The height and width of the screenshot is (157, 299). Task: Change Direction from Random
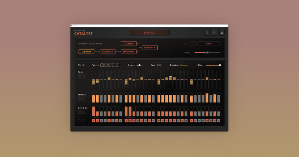[x=184, y=65]
